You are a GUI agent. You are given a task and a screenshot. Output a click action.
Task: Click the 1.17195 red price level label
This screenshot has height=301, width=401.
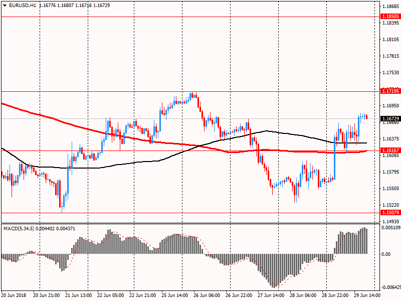pos(390,91)
